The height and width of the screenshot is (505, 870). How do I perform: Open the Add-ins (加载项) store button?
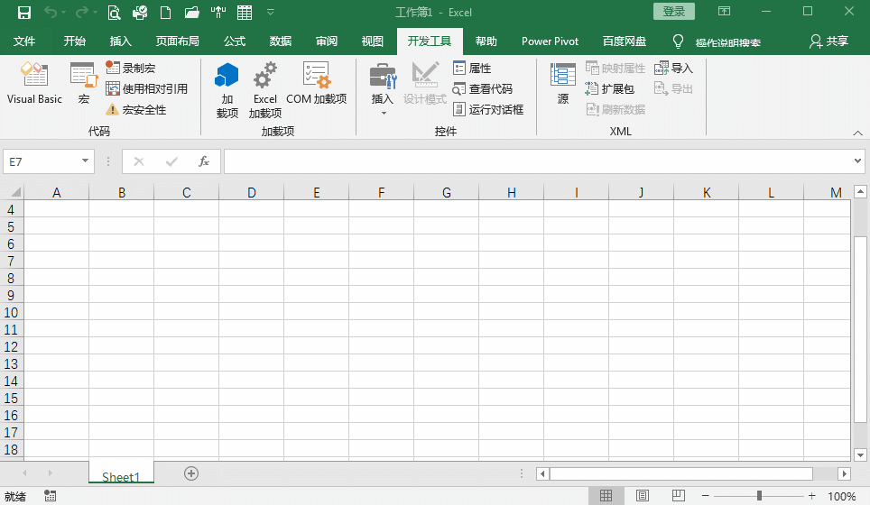pyautogui.click(x=227, y=90)
